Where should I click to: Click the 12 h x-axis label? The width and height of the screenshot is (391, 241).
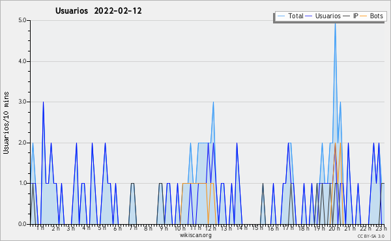tap(210, 228)
